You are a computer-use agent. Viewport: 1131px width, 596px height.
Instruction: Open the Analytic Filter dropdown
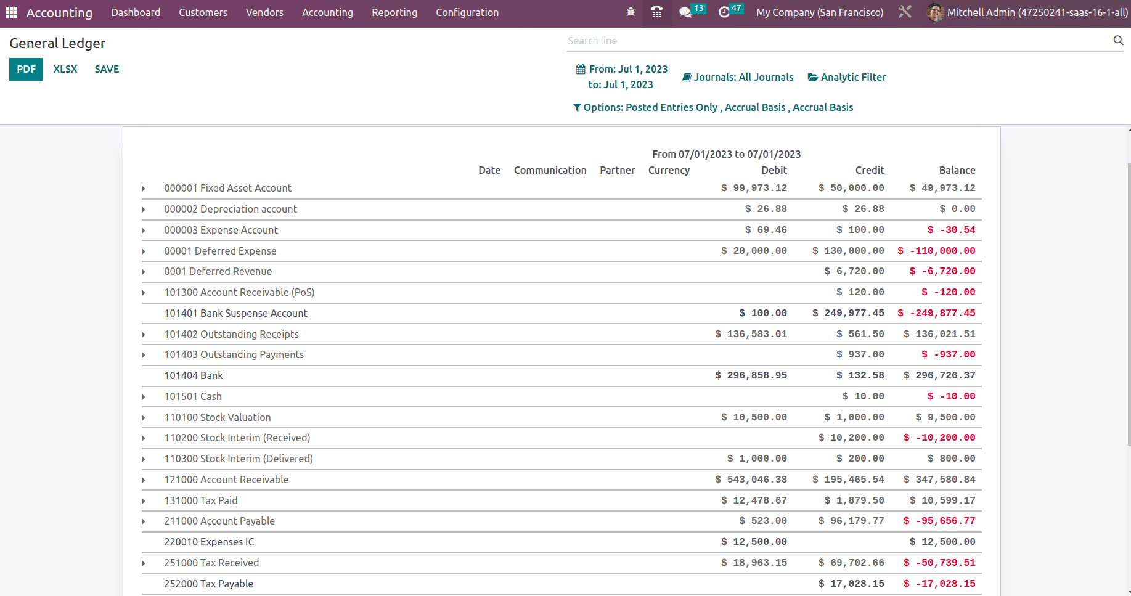[847, 77]
